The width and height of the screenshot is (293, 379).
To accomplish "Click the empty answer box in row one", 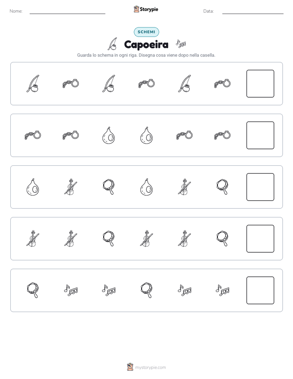I will pos(260,84).
